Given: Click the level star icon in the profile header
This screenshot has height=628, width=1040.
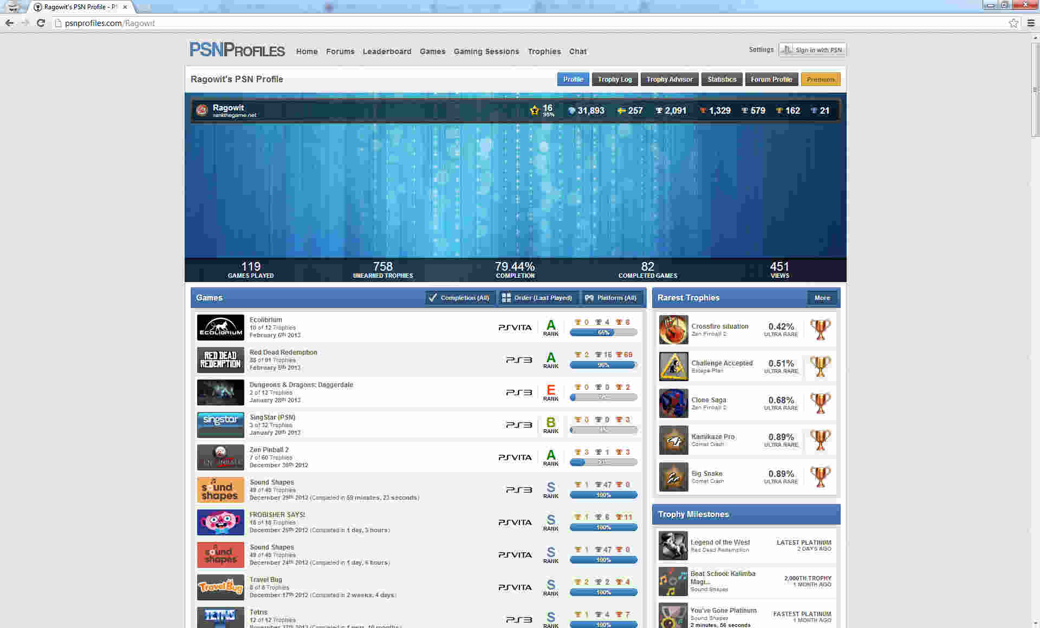Looking at the screenshot, I should tap(534, 110).
